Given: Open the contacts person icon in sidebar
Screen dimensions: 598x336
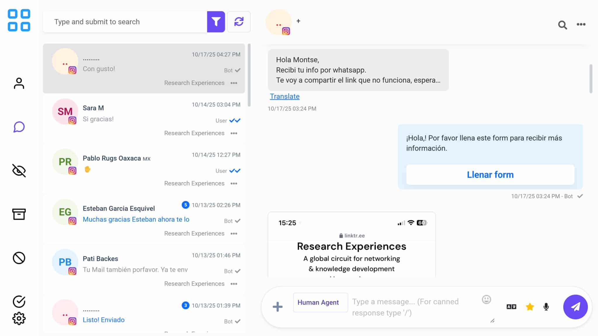Looking at the screenshot, I should click(x=19, y=83).
